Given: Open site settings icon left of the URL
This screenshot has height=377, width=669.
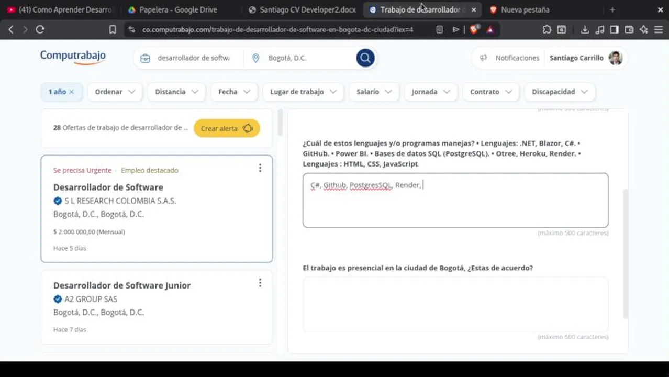Looking at the screenshot, I should click(x=131, y=30).
